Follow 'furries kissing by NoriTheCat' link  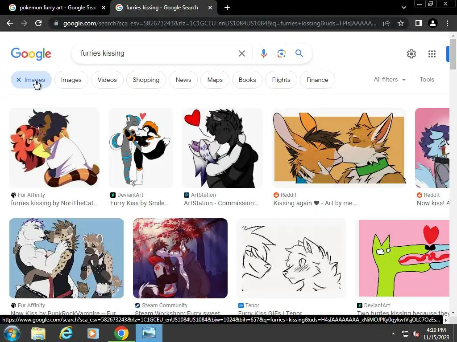54,203
